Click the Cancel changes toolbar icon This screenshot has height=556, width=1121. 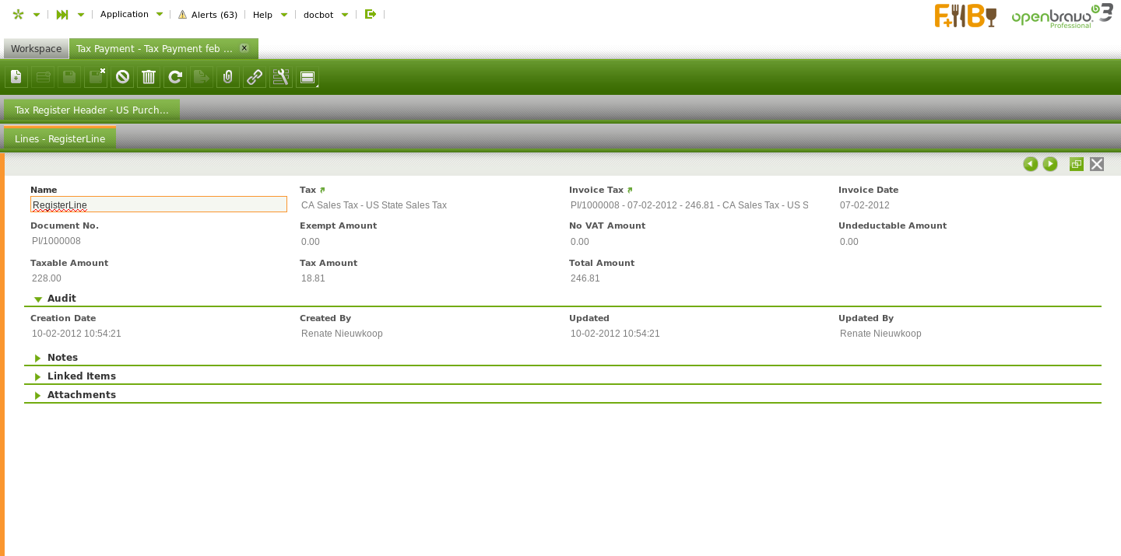(122, 77)
